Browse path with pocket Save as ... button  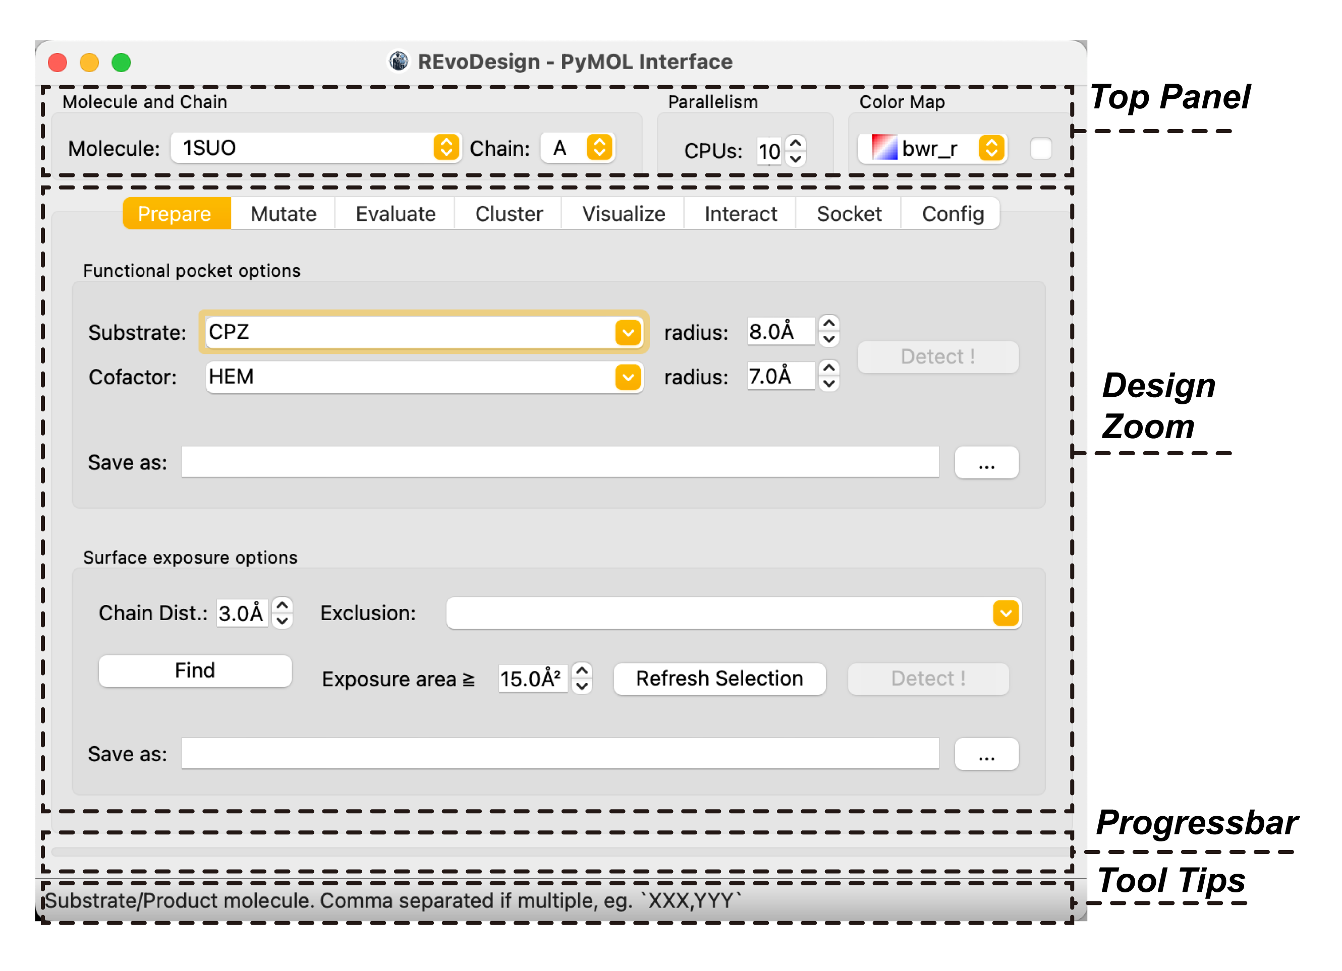pos(986,462)
